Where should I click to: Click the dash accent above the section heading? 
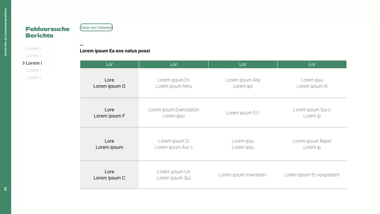pos(82,45)
